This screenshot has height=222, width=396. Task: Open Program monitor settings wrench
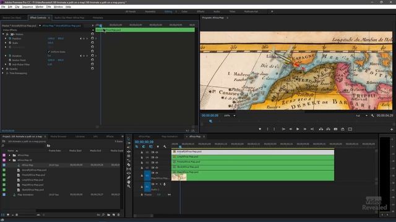point(372,115)
